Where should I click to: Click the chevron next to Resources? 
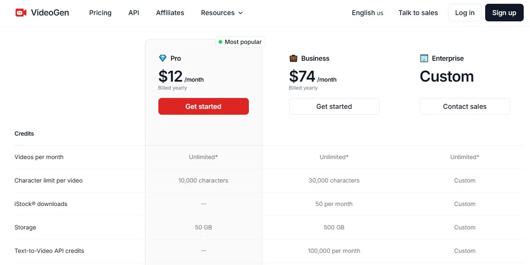[x=240, y=13]
